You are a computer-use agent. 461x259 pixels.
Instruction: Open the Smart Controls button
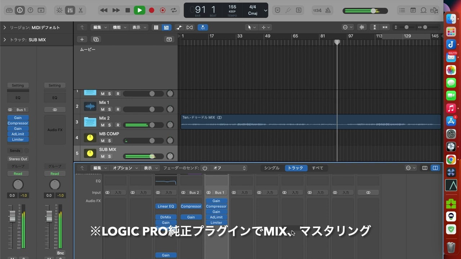(59, 10)
